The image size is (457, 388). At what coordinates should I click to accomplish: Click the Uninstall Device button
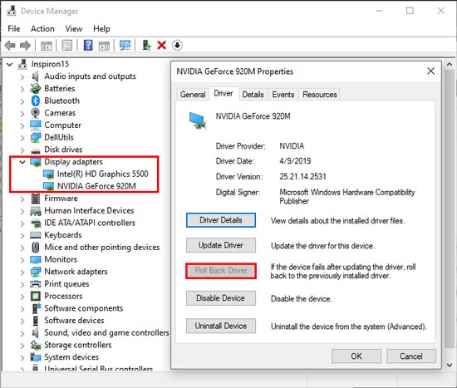pyautogui.click(x=221, y=326)
